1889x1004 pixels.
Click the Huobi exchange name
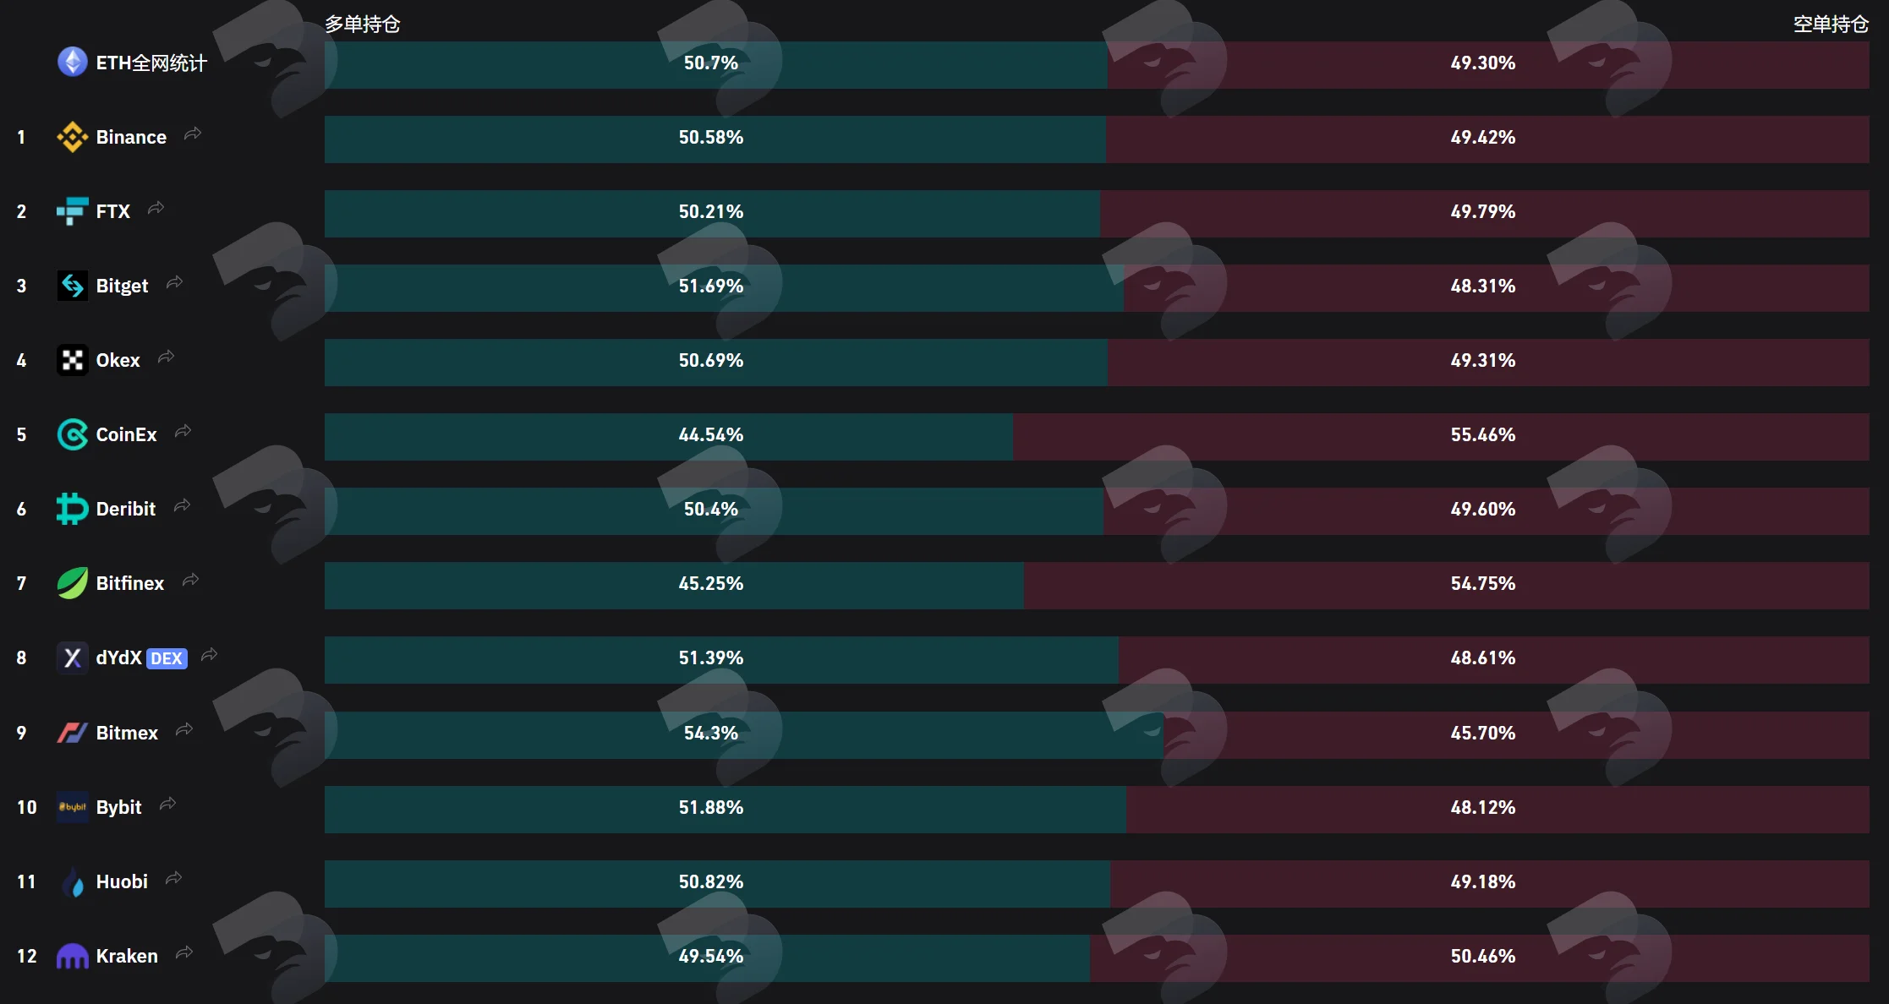tap(122, 881)
